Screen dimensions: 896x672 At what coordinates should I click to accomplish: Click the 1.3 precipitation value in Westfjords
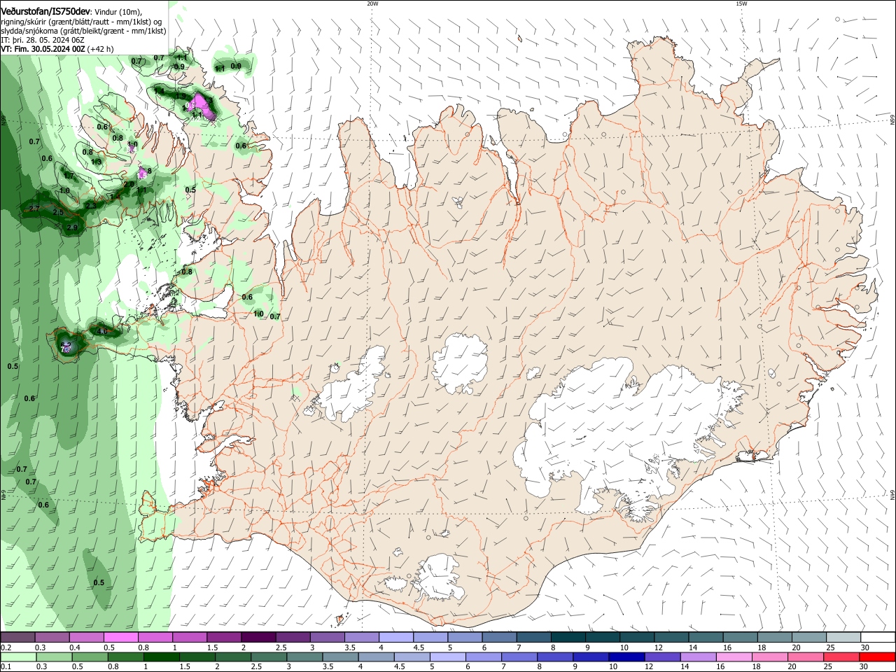97,162
